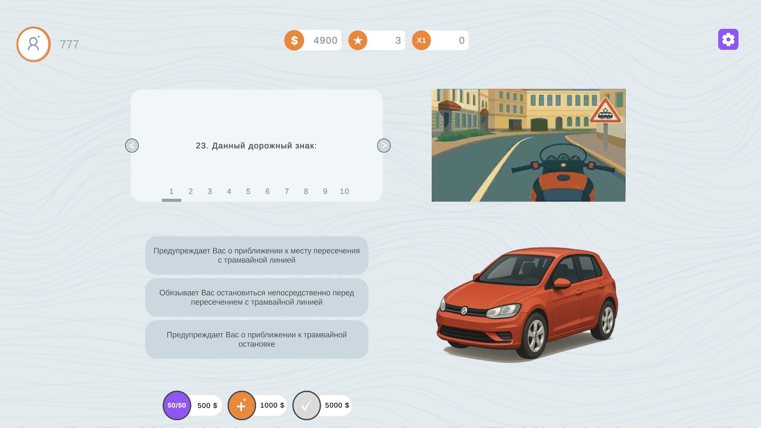This screenshot has height=428, width=761.
Task: Go to the next question with right arrow
Action: [384, 145]
